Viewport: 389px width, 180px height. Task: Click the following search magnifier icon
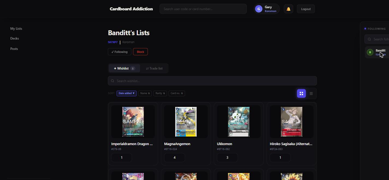tap(369, 39)
